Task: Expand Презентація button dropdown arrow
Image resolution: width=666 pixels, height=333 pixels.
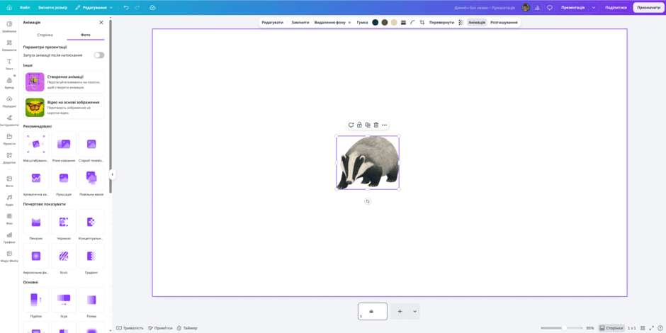Action: coord(593,8)
